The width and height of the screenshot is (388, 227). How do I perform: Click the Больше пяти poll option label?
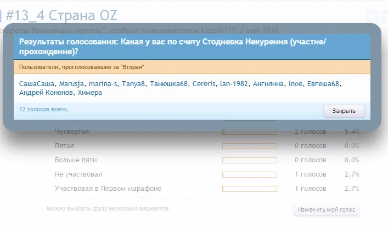point(76,160)
